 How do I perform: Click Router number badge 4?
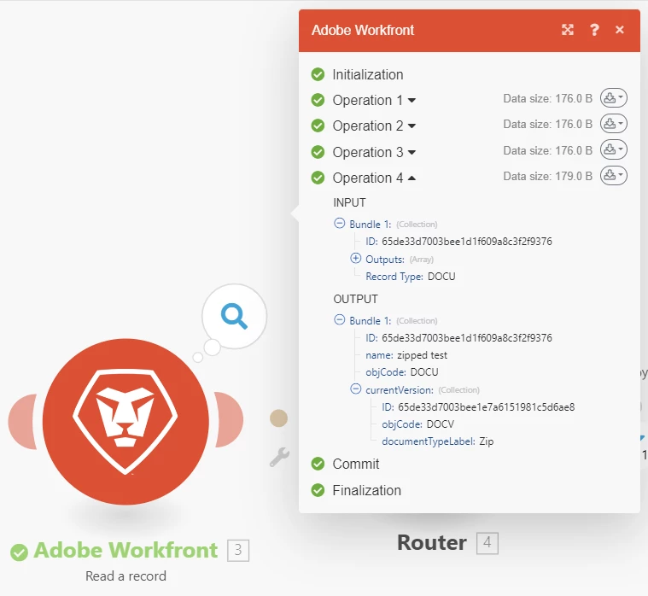point(487,543)
